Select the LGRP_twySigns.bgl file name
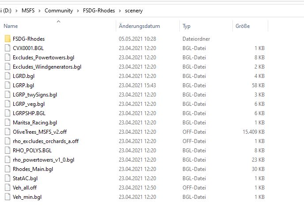This screenshot has height=213, width=304. pyautogui.click(x=35, y=95)
